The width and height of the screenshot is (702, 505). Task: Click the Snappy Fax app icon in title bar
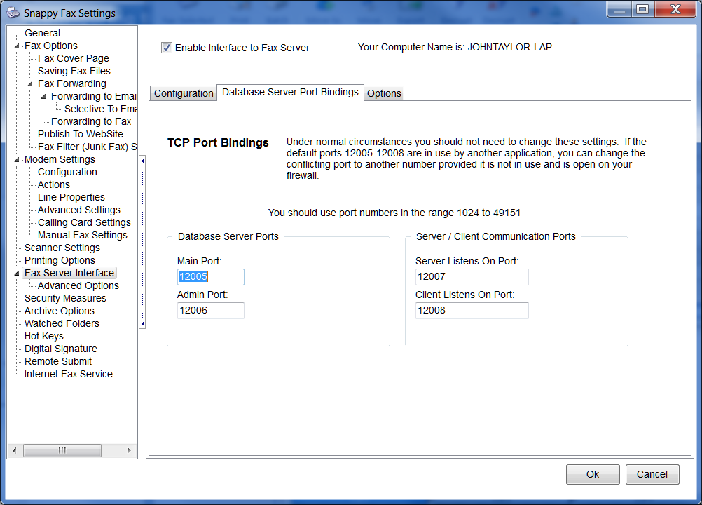[x=13, y=13]
